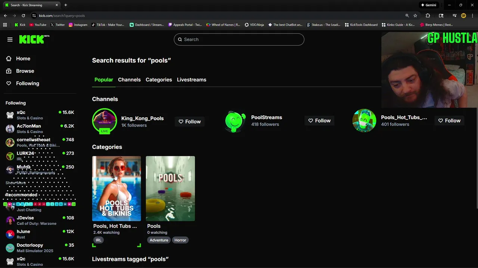Switch to the Livestreams tab

(x=192, y=80)
